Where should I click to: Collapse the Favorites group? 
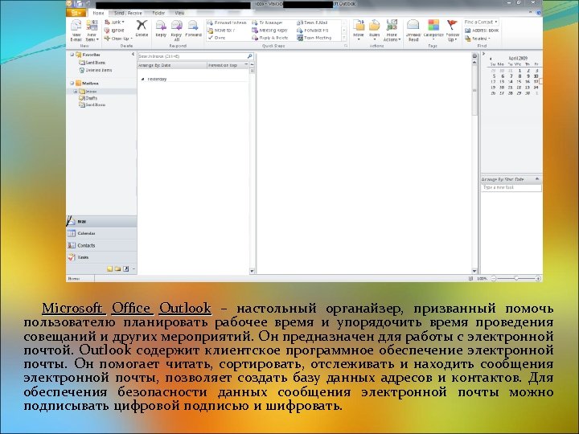pyautogui.click(x=72, y=55)
